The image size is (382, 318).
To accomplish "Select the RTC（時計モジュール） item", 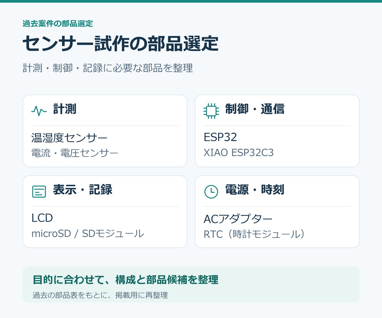I will click(254, 234).
